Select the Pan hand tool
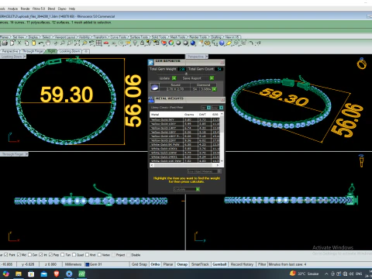The image size is (372, 279). point(48,43)
